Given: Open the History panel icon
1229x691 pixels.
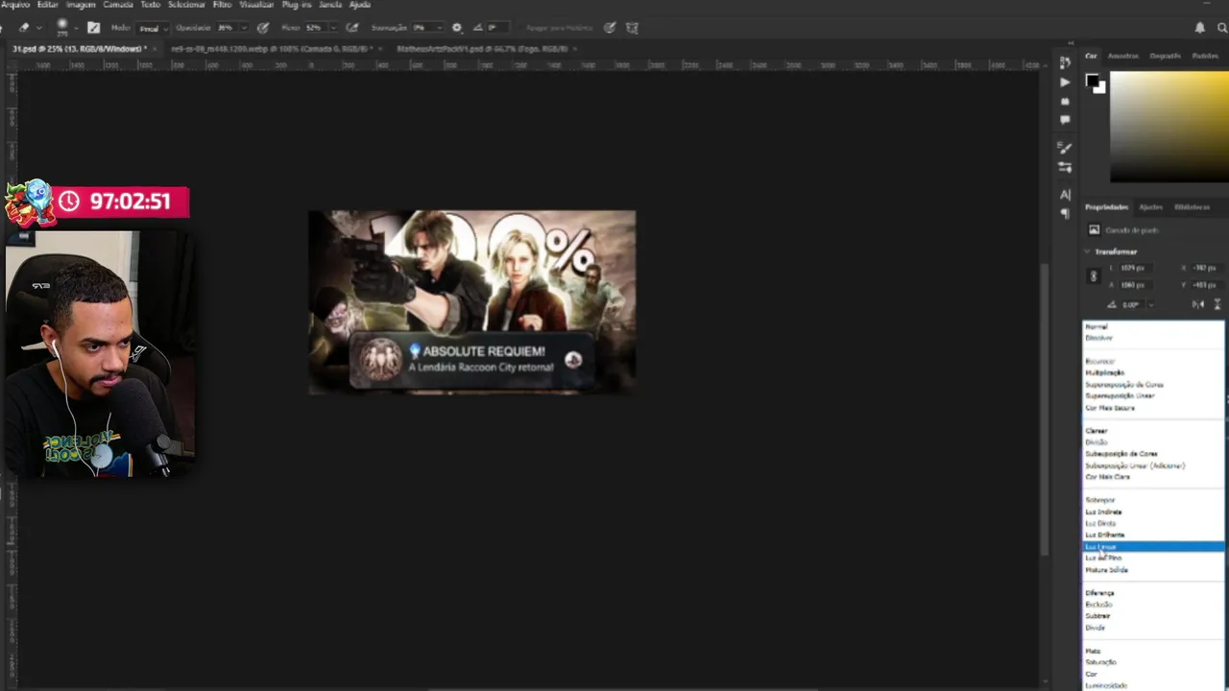Looking at the screenshot, I should (1065, 62).
